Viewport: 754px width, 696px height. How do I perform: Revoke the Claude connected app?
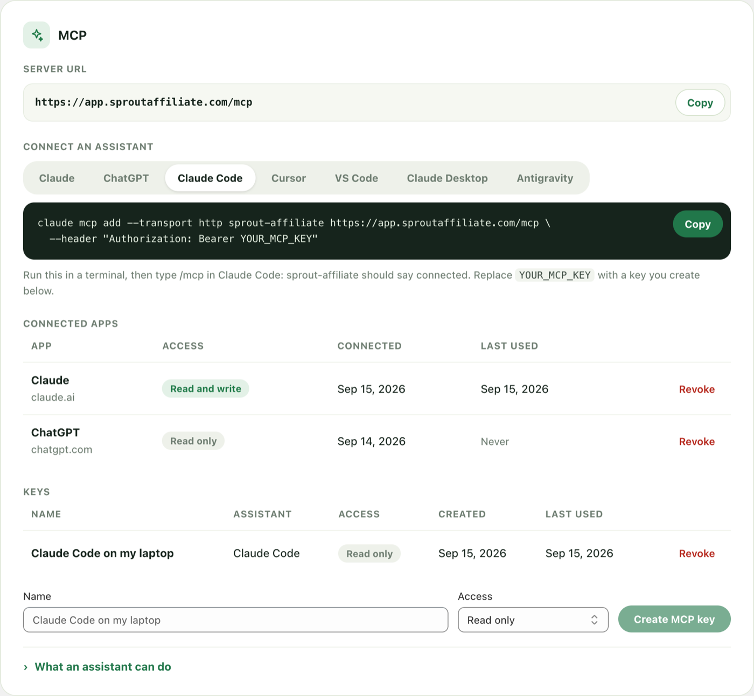coord(696,389)
